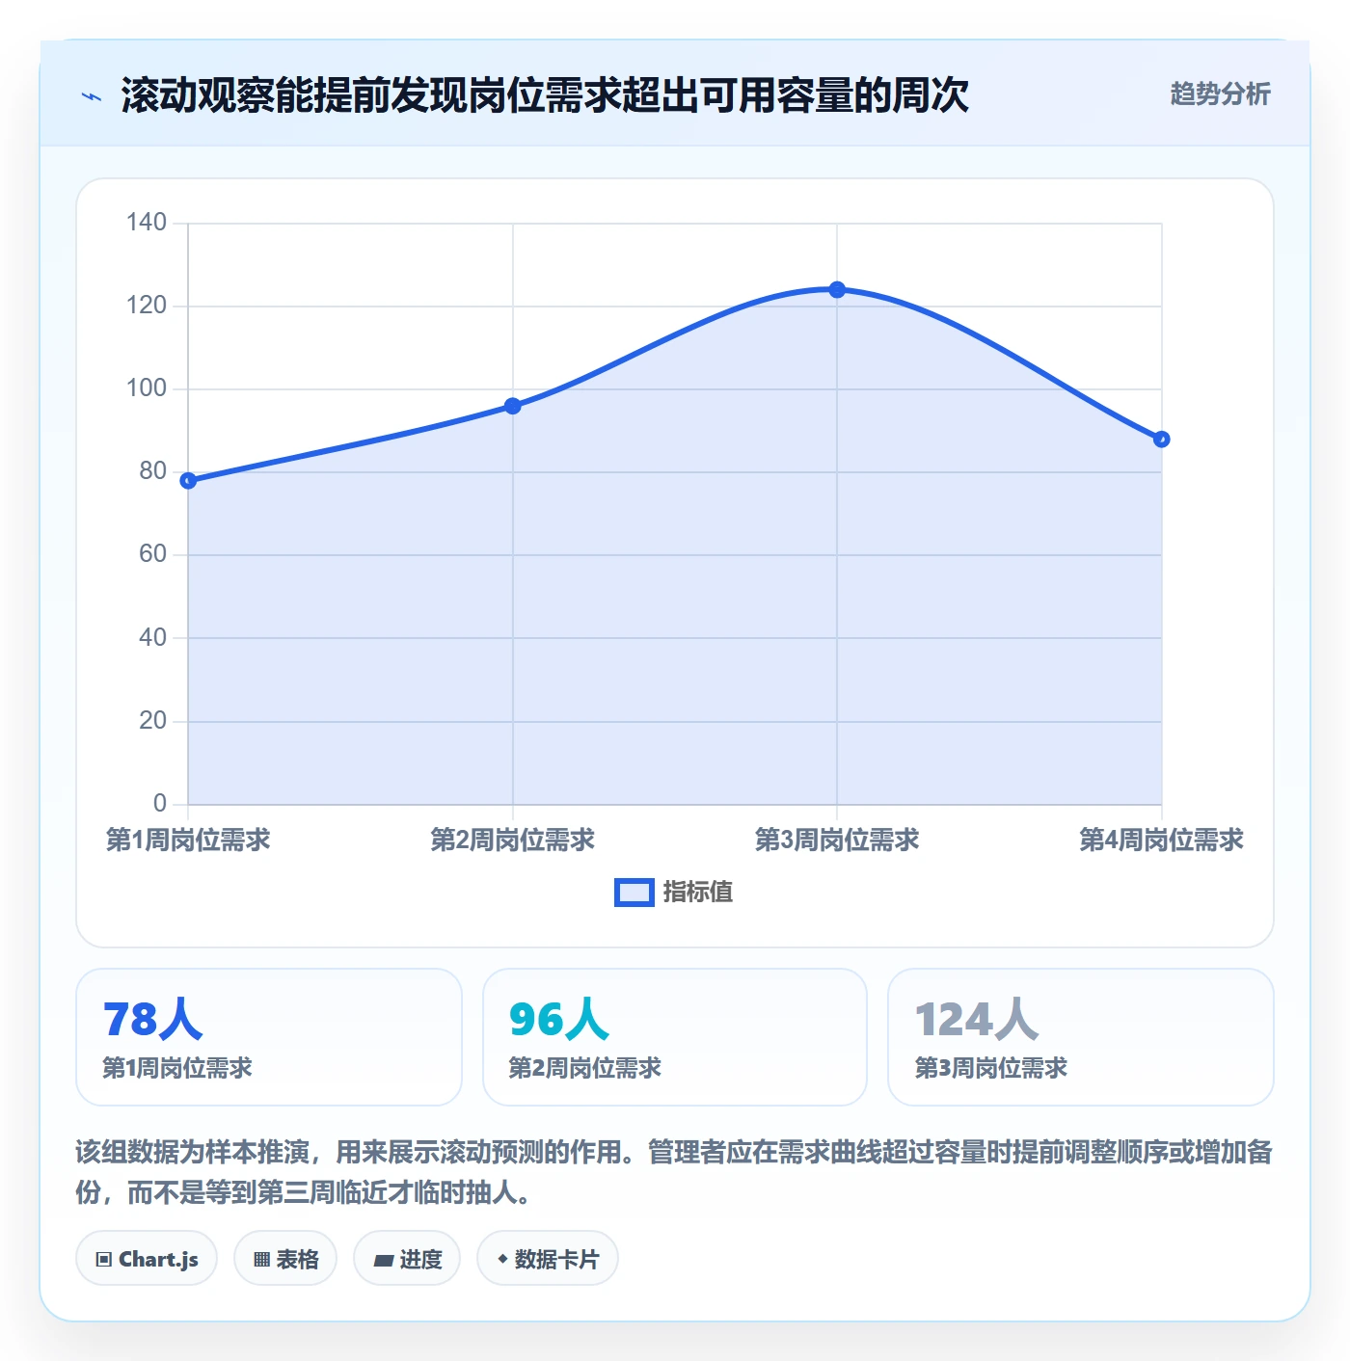
Task: Click the y-axis value 0
Action: 160,803
